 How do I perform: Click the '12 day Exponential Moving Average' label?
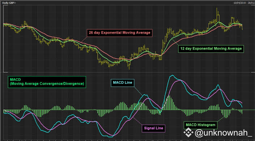(211, 49)
